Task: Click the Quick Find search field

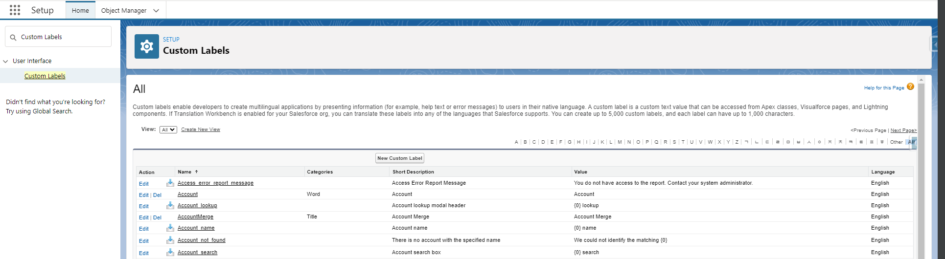Action: point(58,37)
